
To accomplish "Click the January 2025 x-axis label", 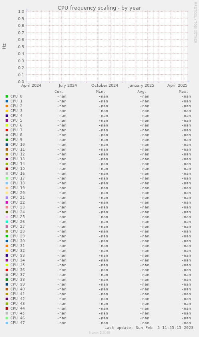I will (x=141, y=85).
